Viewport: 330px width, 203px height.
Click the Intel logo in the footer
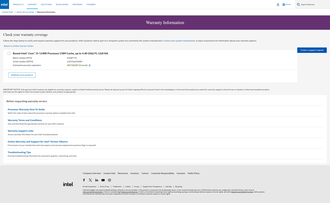click(x=68, y=184)
